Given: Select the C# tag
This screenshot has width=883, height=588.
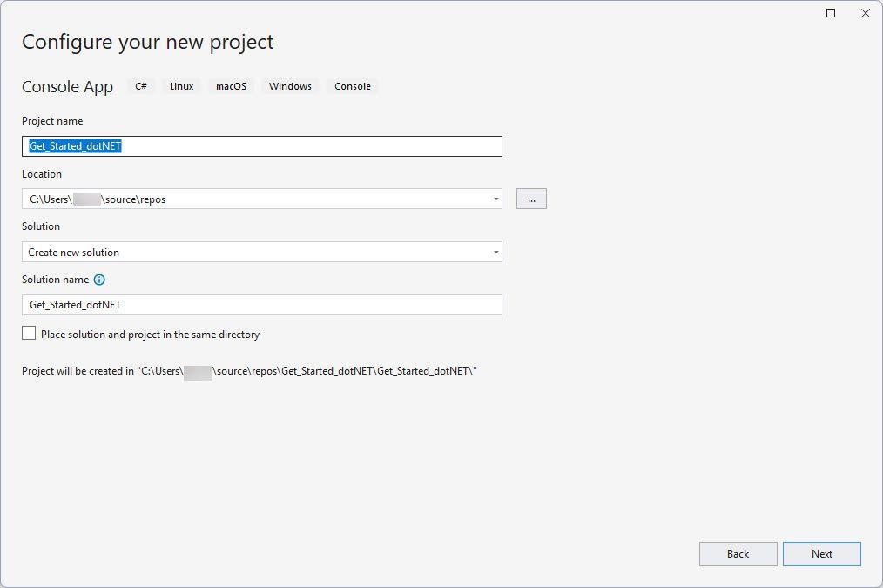Looking at the screenshot, I should click(141, 86).
